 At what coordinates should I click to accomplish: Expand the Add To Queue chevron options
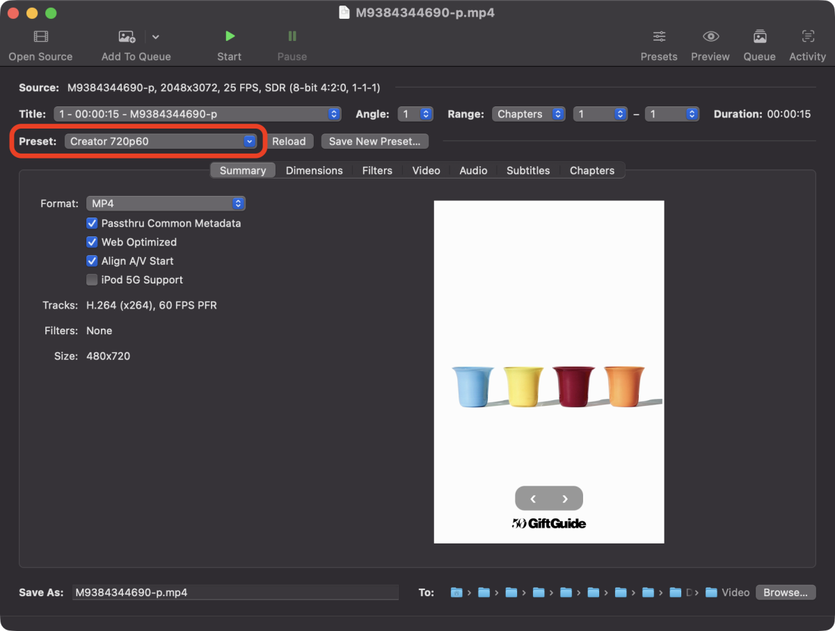click(x=155, y=37)
